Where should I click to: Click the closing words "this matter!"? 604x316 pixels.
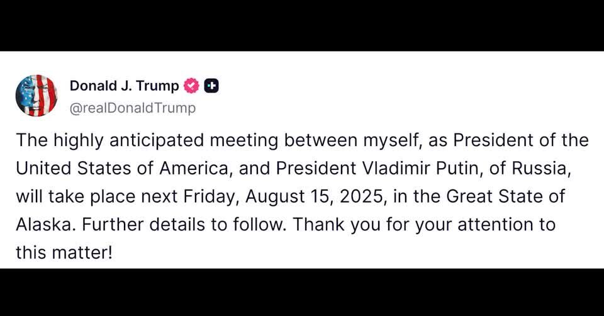click(x=64, y=253)
